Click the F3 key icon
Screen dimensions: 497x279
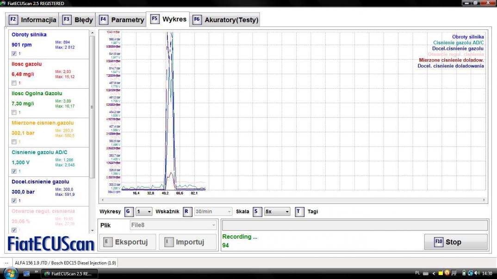click(67, 19)
